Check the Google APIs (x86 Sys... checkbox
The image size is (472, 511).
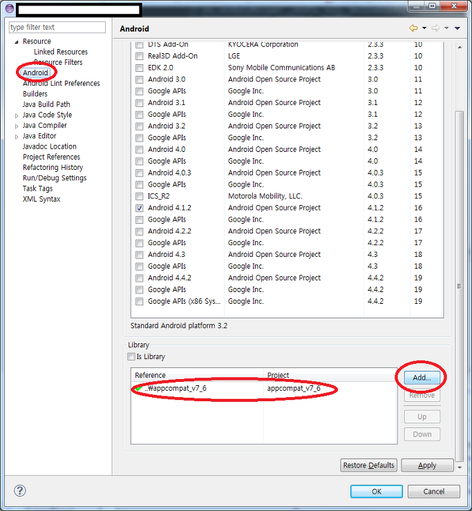[x=140, y=302]
